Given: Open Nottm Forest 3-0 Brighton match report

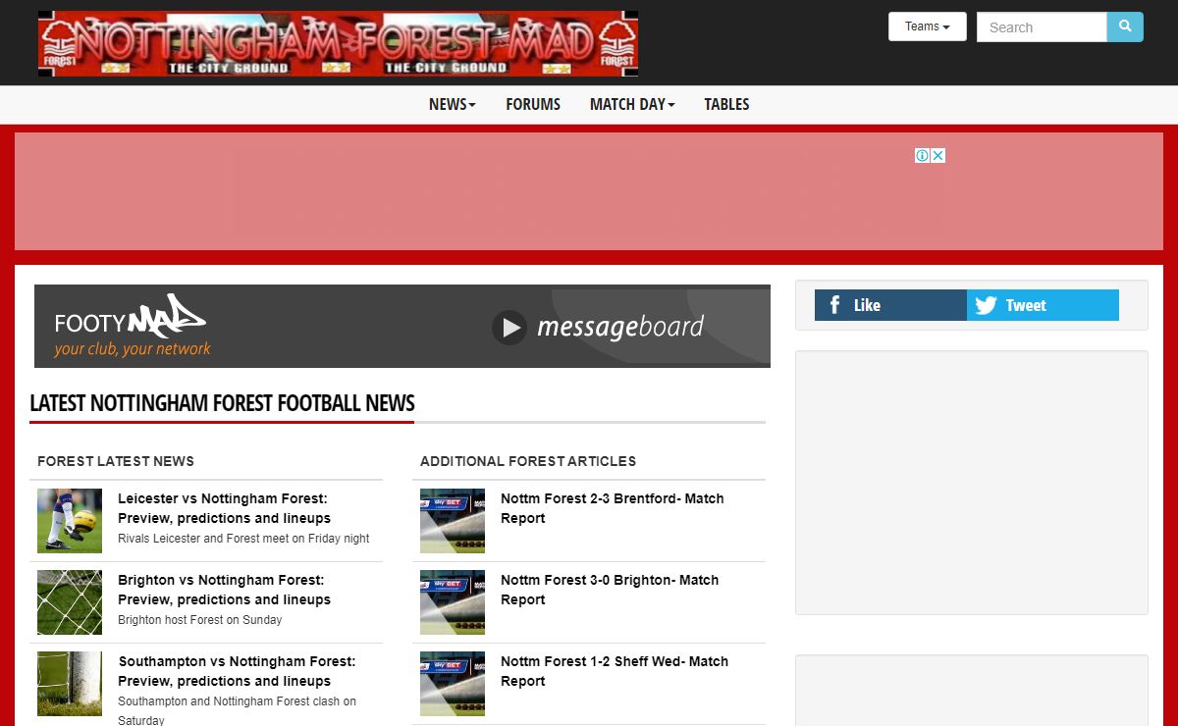Looking at the screenshot, I should point(610,590).
